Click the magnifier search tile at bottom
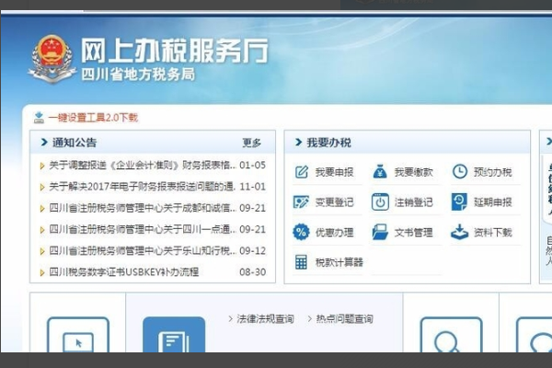Viewport: 552px width, 368px height. (451, 337)
